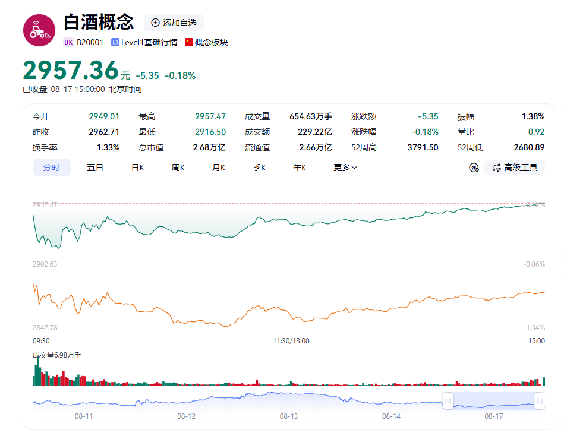Select the 季K chart tab

coord(259,168)
